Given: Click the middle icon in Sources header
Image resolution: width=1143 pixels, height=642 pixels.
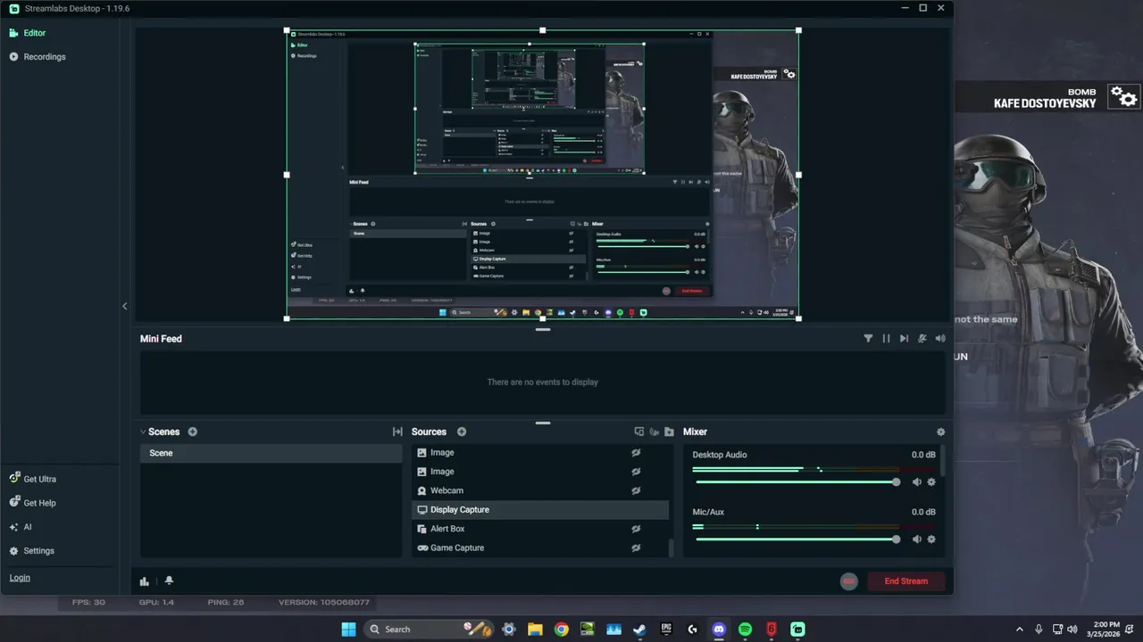Looking at the screenshot, I should tap(654, 432).
